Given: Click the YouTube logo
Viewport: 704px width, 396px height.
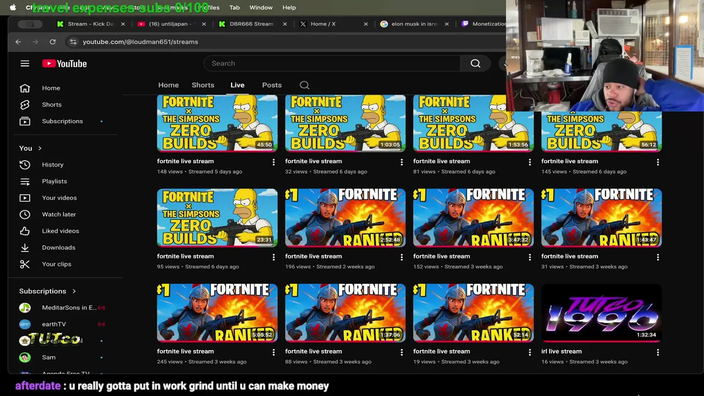Looking at the screenshot, I should click(x=64, y=63).
